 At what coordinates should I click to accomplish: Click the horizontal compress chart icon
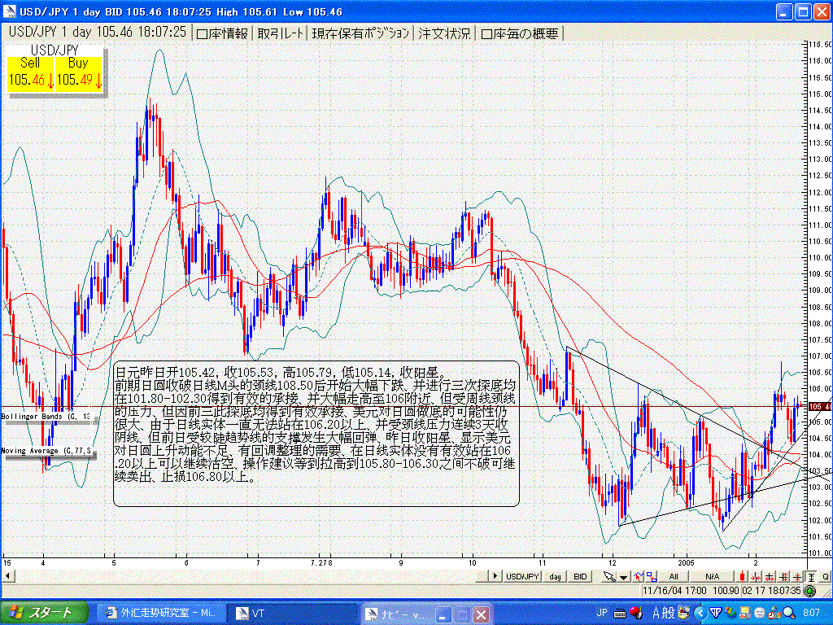[x=756, y=577]
